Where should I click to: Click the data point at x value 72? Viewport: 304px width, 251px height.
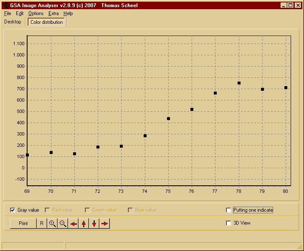pos(98,147)
